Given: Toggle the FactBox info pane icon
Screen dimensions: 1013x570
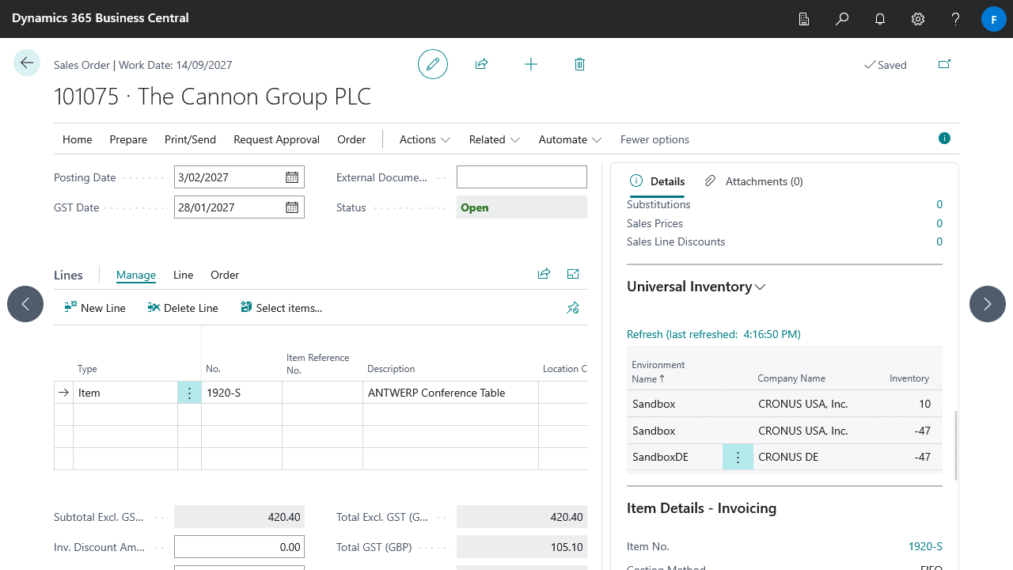Looking at the screenshot, I should pos(944,139).
